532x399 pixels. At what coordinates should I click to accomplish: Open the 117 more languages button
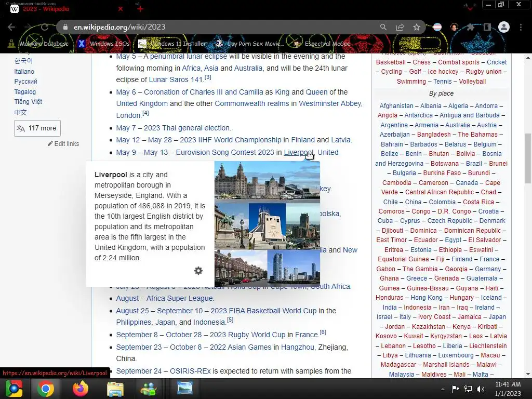(x=37, y=128)
